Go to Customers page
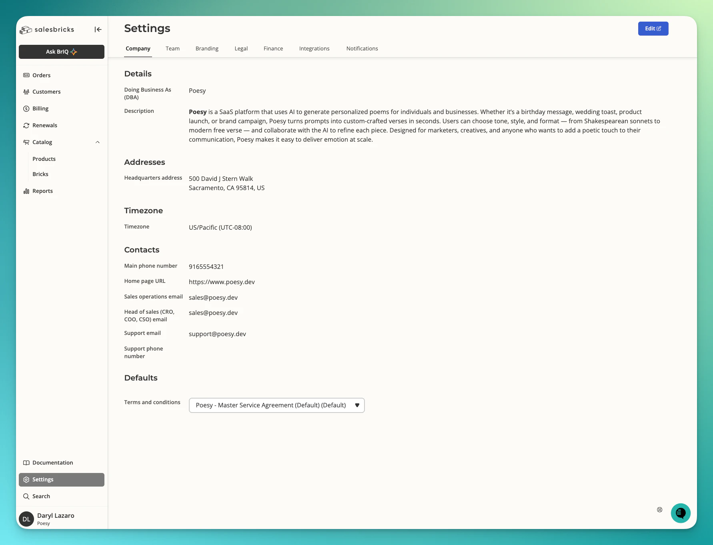 (x=46, y=92)
